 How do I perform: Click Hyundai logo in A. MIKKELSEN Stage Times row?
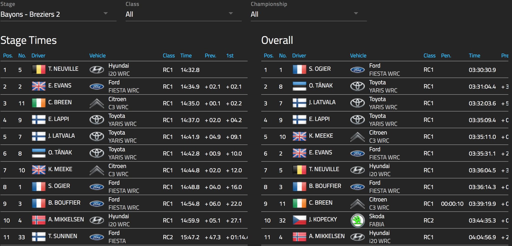point(97,220)
